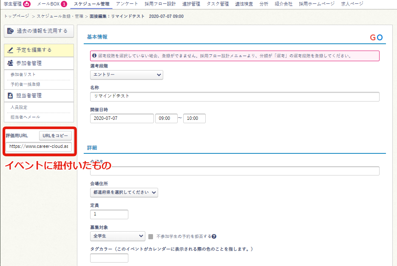397x266 pixels.
Task: Click the URLをコピー button
Action: (x=55, y=136)
